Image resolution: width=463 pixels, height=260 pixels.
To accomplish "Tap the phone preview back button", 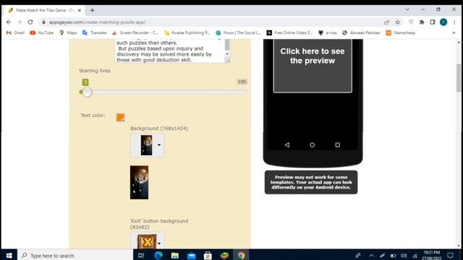I will click(x=287, y=144).
